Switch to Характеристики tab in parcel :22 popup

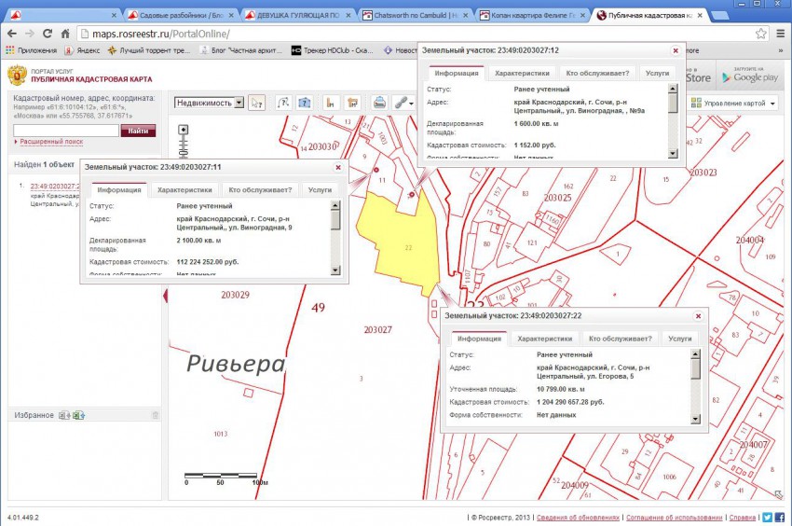[545, 339]
